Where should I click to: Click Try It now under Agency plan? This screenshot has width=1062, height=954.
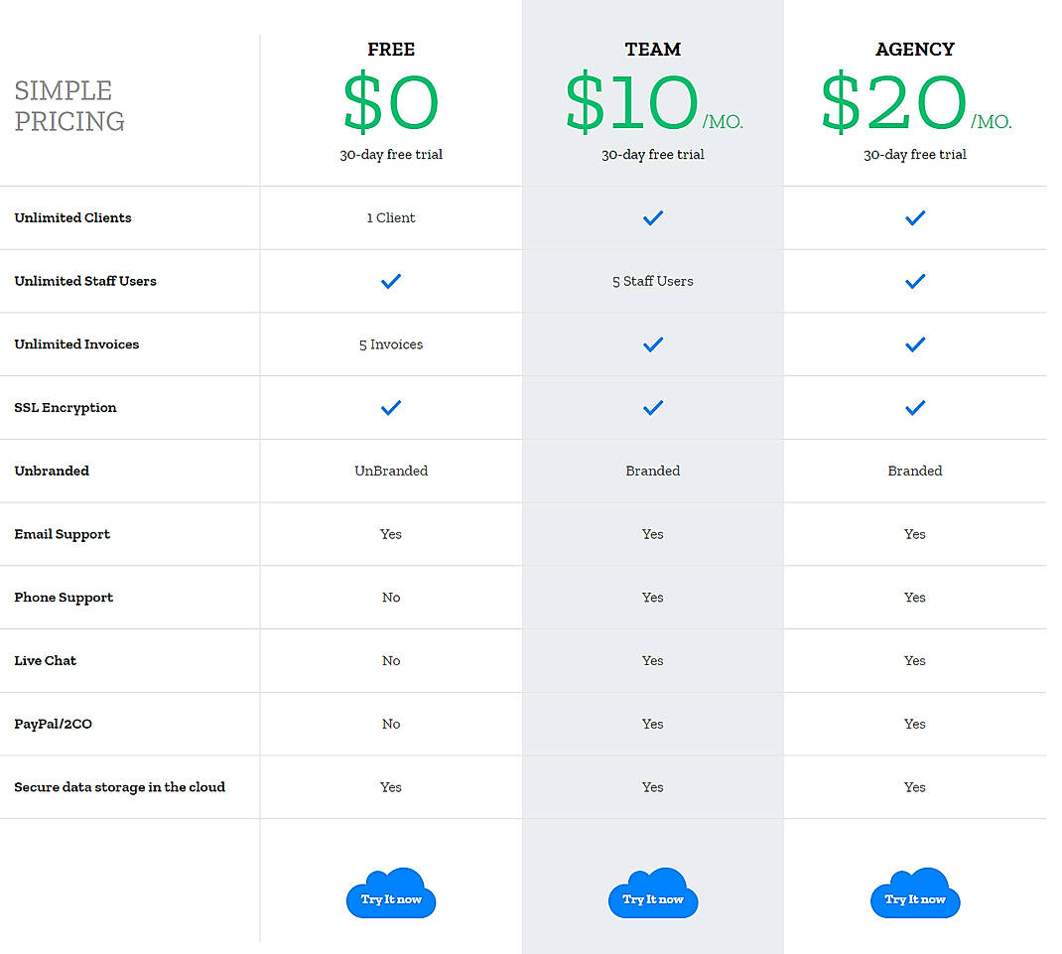pos(915,893)
